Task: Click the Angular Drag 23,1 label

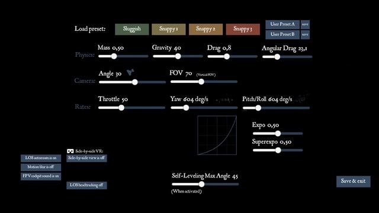Action: click(284, 49)
